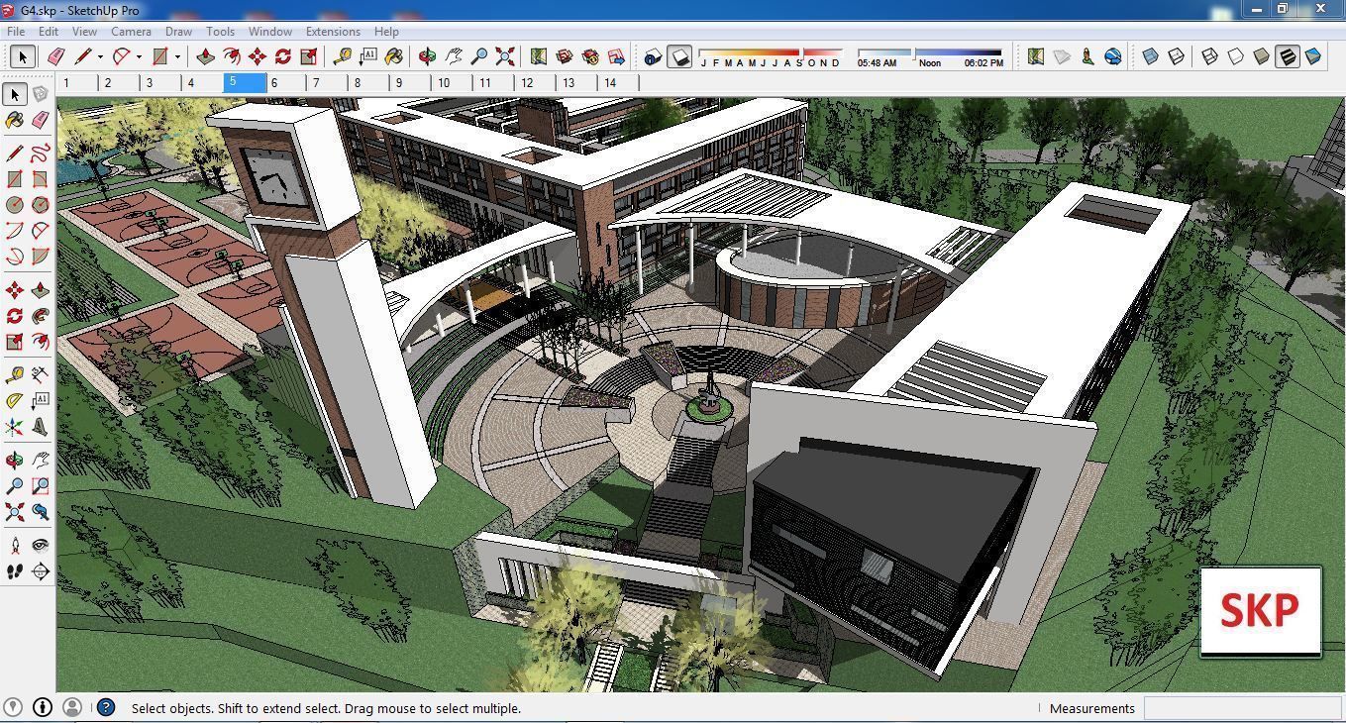Click the sign-in user icon in status bar

click(x=71, y=707)
